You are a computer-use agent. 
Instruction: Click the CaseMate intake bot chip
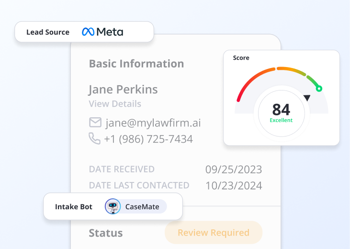135,206
